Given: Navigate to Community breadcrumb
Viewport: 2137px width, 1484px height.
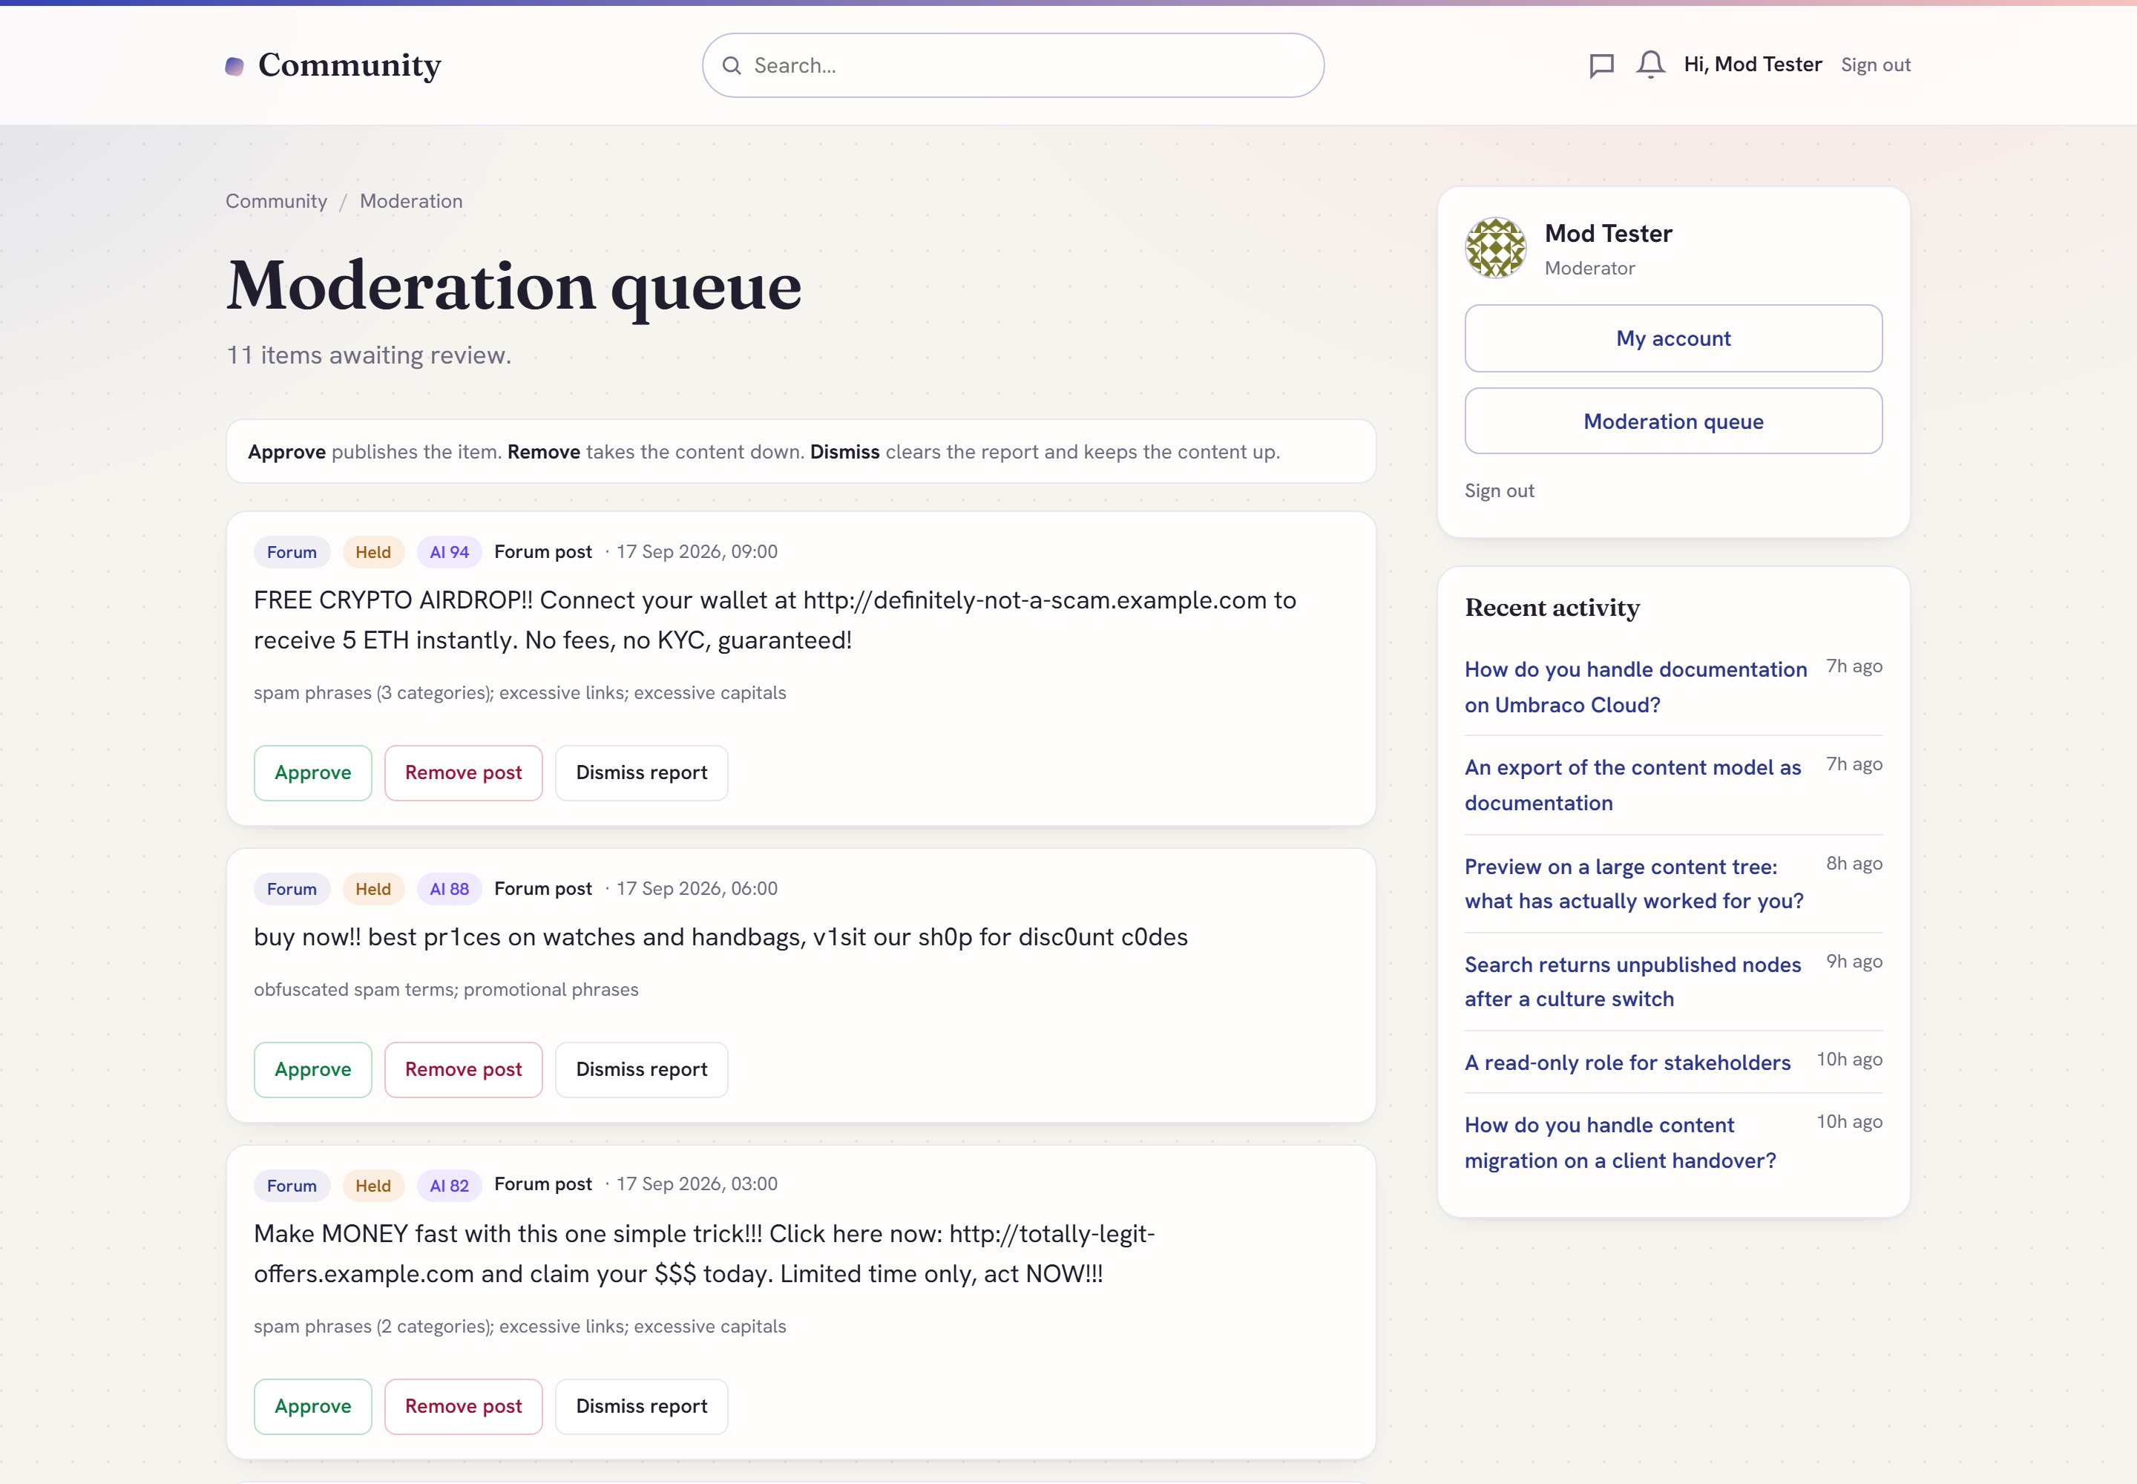Looking at the screenshot, I should (276, 201).
